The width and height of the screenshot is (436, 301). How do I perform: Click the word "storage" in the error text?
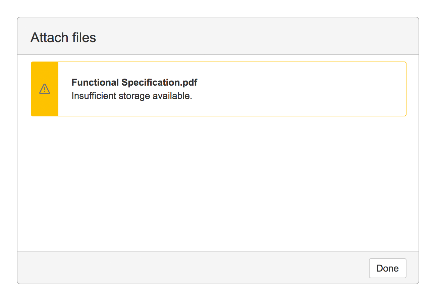click(130, 96)
